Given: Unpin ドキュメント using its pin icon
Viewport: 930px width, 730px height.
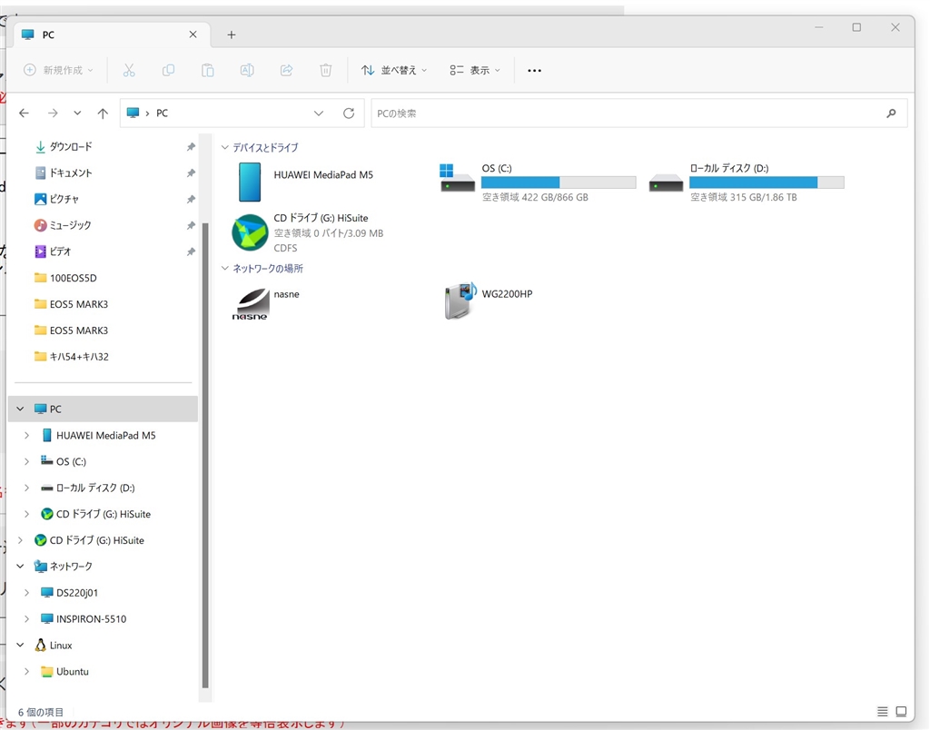Looking at the screenshot, I should (x=191, y=173).
